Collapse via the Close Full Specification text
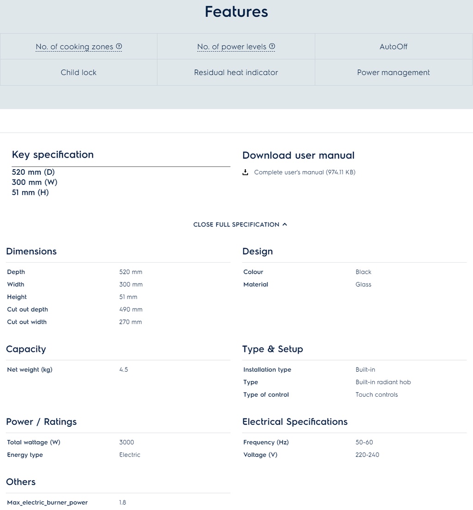Image resolution: width=473 pixels, height=510 pixels. [x=236, y=225]
